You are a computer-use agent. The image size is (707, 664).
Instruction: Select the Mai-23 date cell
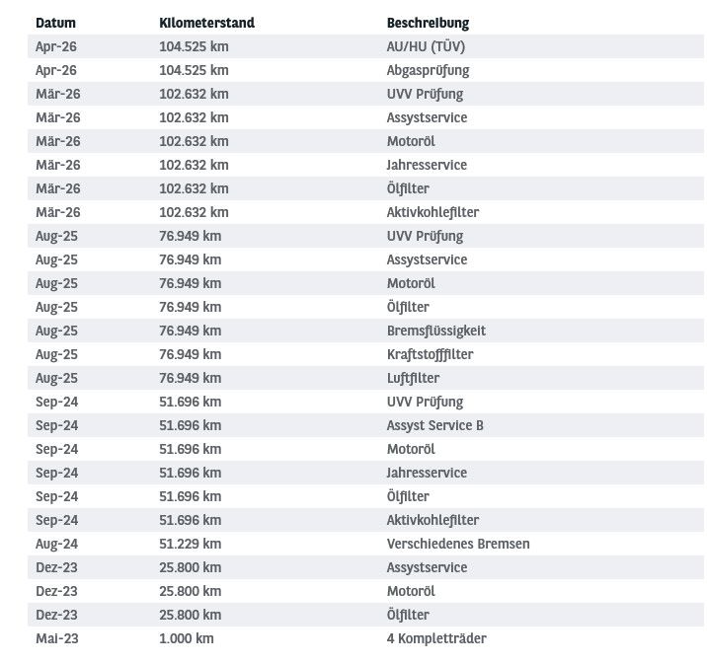(x=57, y=638)
